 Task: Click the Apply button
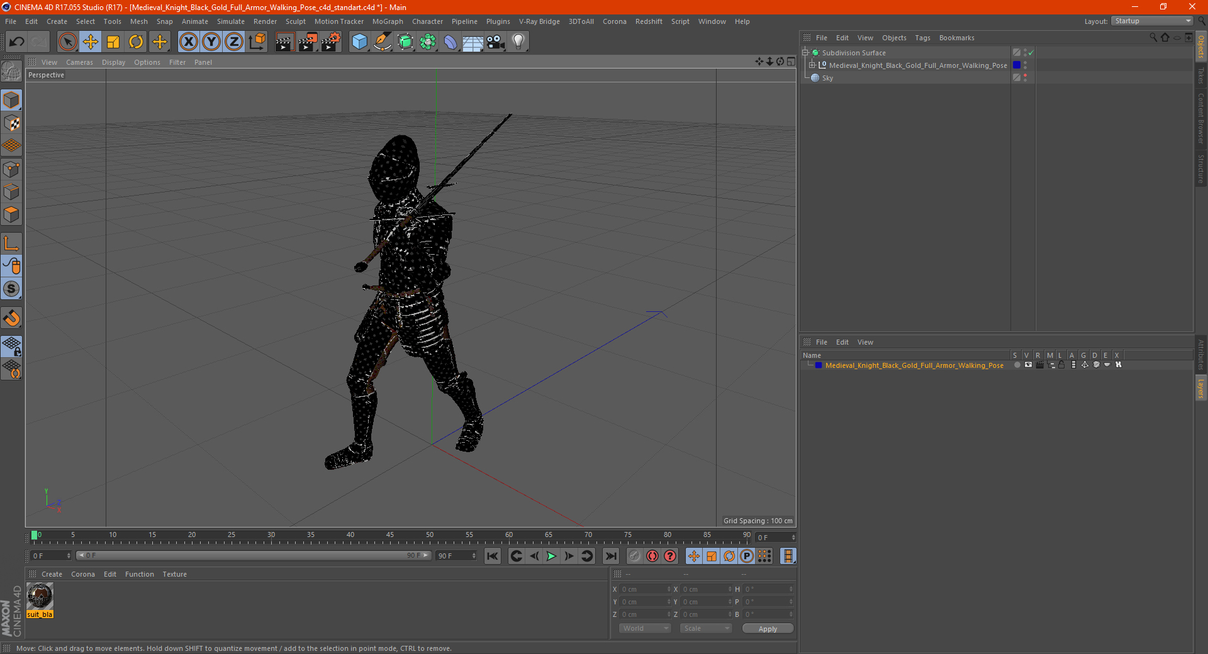coord(768,629)
